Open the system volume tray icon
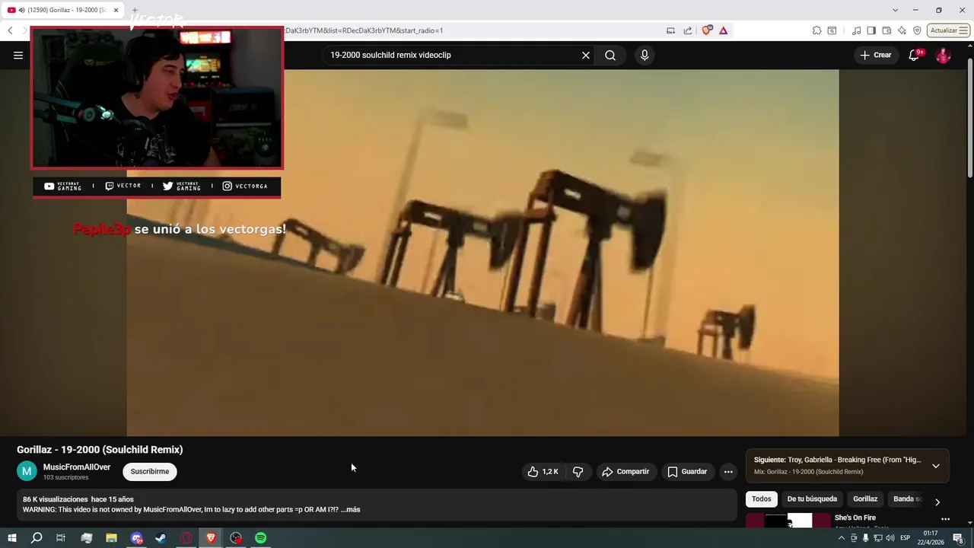The image size is (974, 548). (x=890, y=538)
